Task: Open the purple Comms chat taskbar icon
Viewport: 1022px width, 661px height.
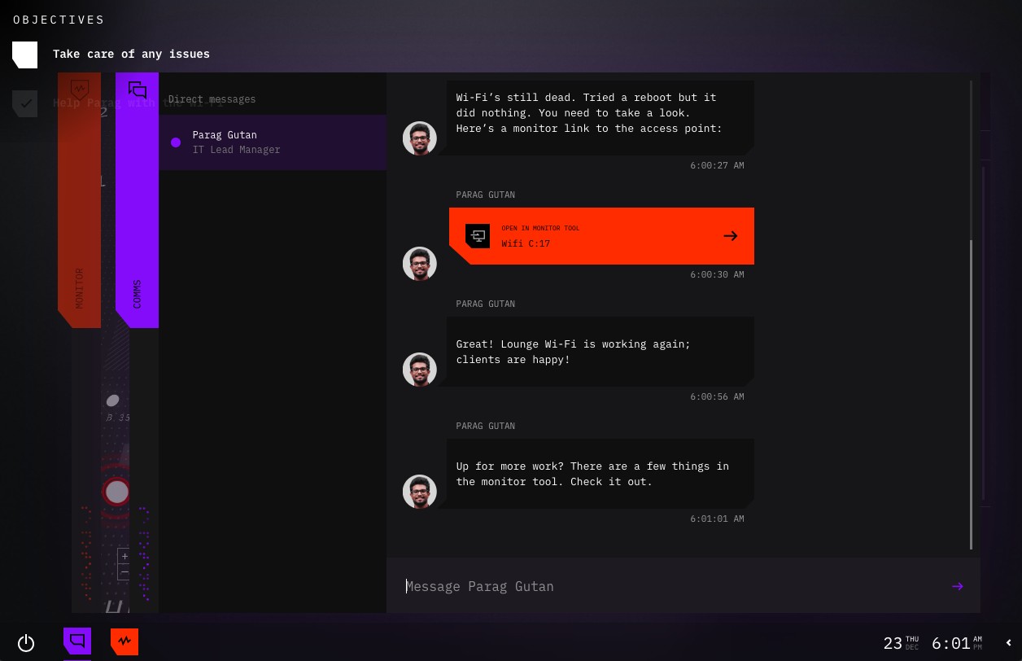Action: [77, 641]
